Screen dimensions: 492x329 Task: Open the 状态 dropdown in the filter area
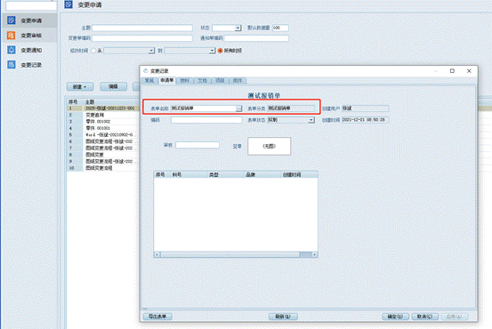(238, 28)
